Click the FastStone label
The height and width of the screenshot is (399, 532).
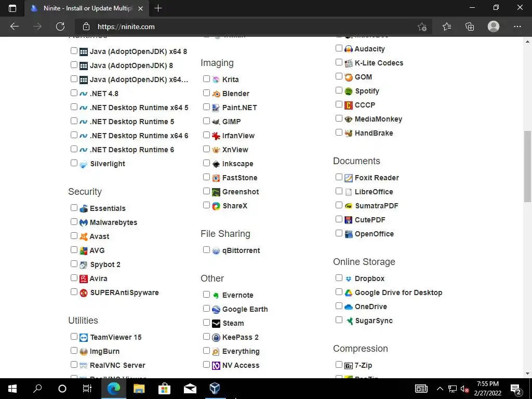[x=240, y=178]
